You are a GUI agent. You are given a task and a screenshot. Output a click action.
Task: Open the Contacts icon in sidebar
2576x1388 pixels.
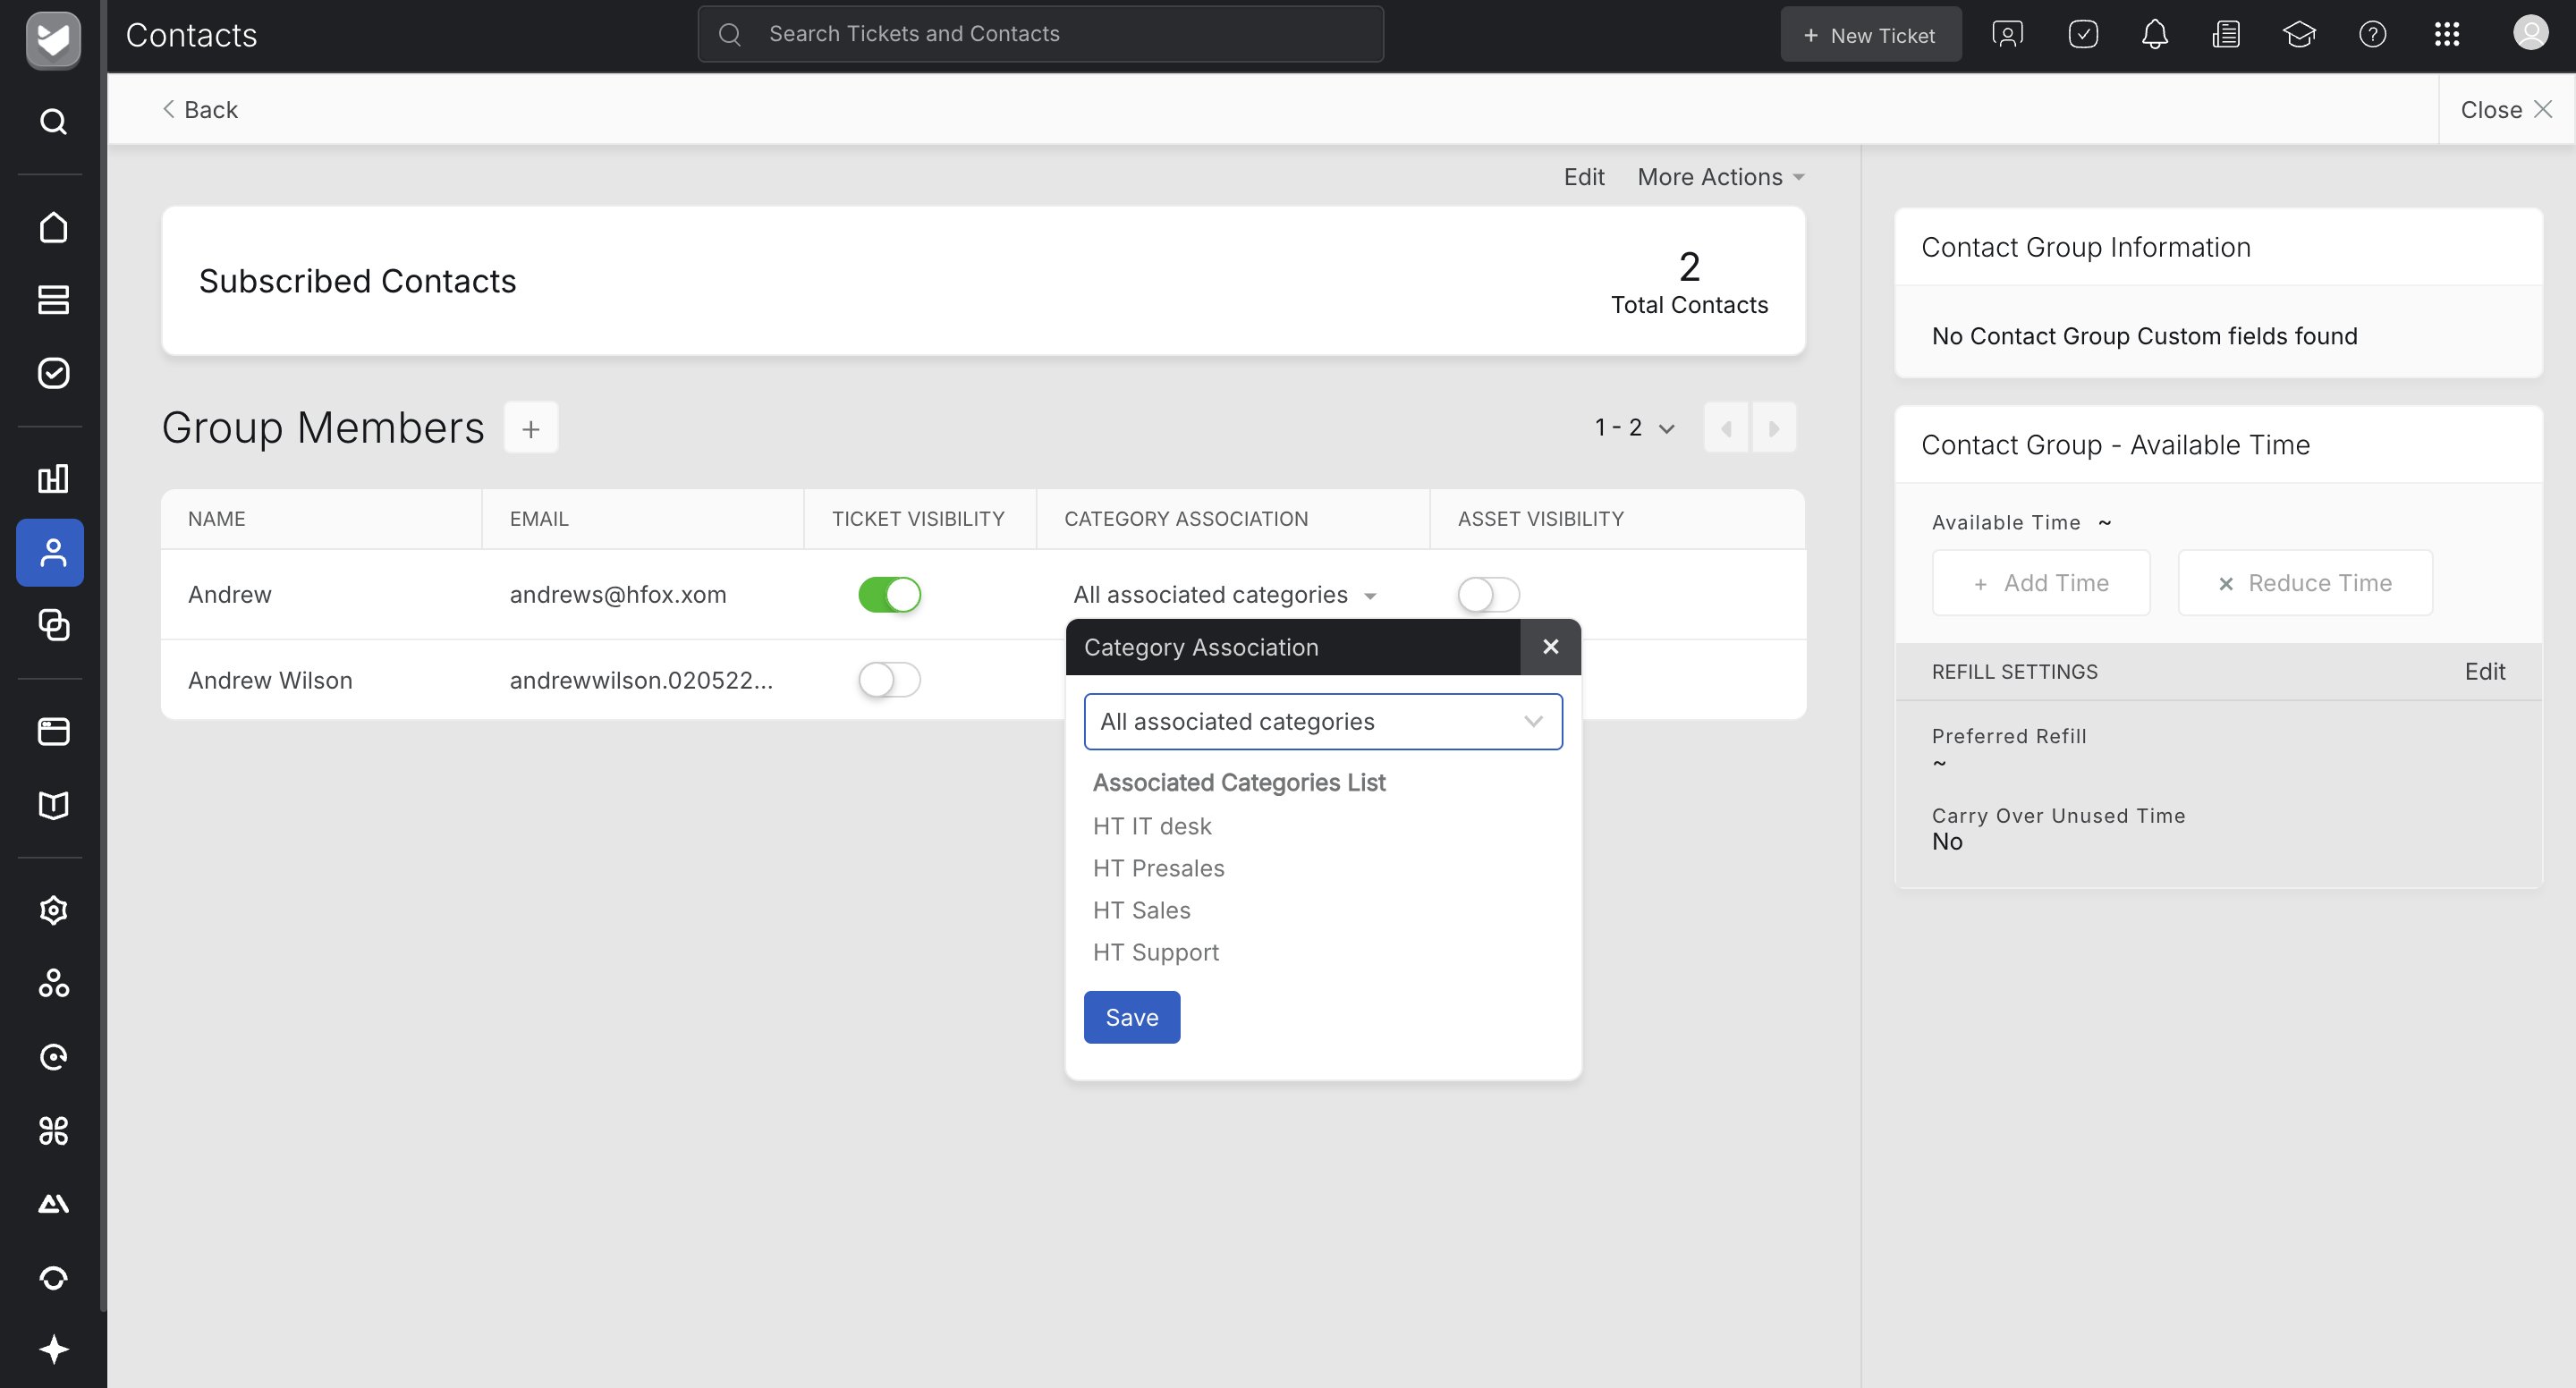[x=52, y=552]
